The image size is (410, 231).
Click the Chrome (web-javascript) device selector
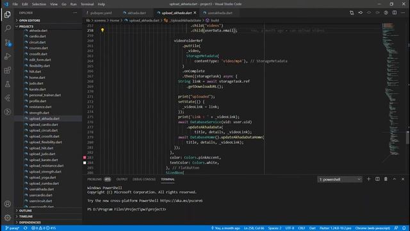(x=373, y=228)
